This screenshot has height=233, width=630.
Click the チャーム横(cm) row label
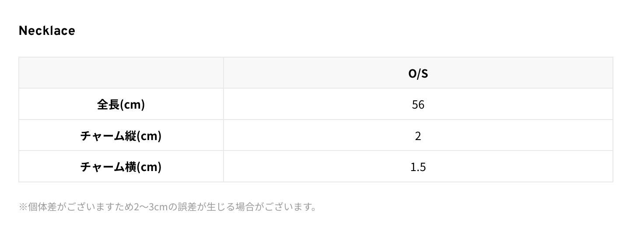tap(121, 167)
